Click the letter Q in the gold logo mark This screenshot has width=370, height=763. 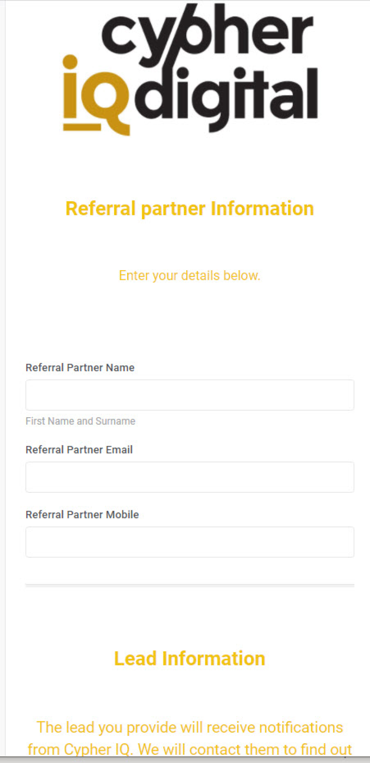click(111, 100)
